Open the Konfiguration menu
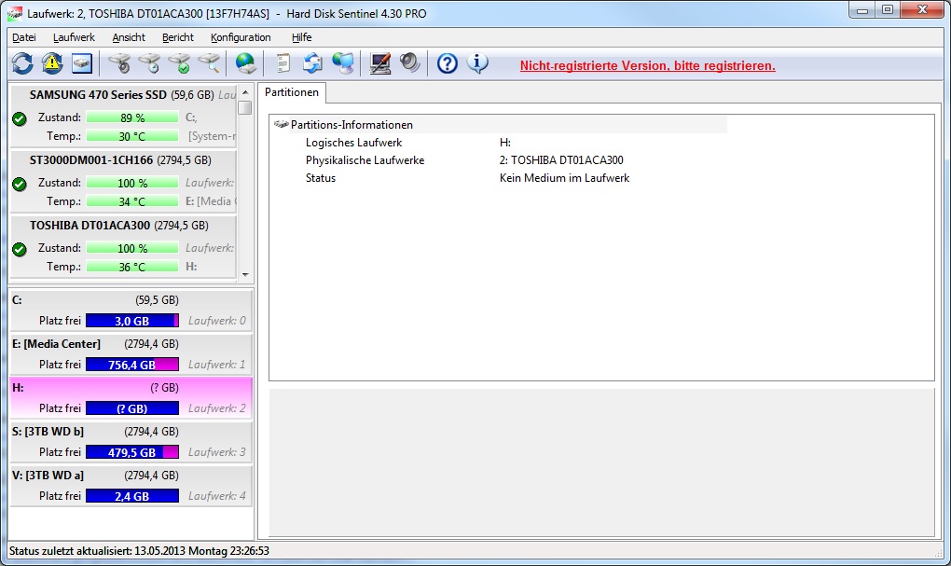The image size is (951, 566). tap(241, 37)
